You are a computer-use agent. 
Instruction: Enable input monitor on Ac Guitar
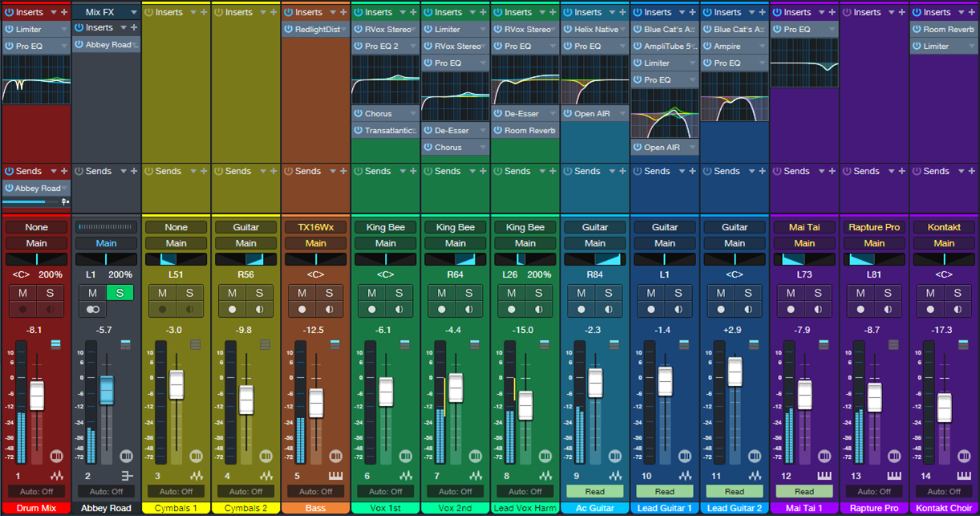point(609,309)
